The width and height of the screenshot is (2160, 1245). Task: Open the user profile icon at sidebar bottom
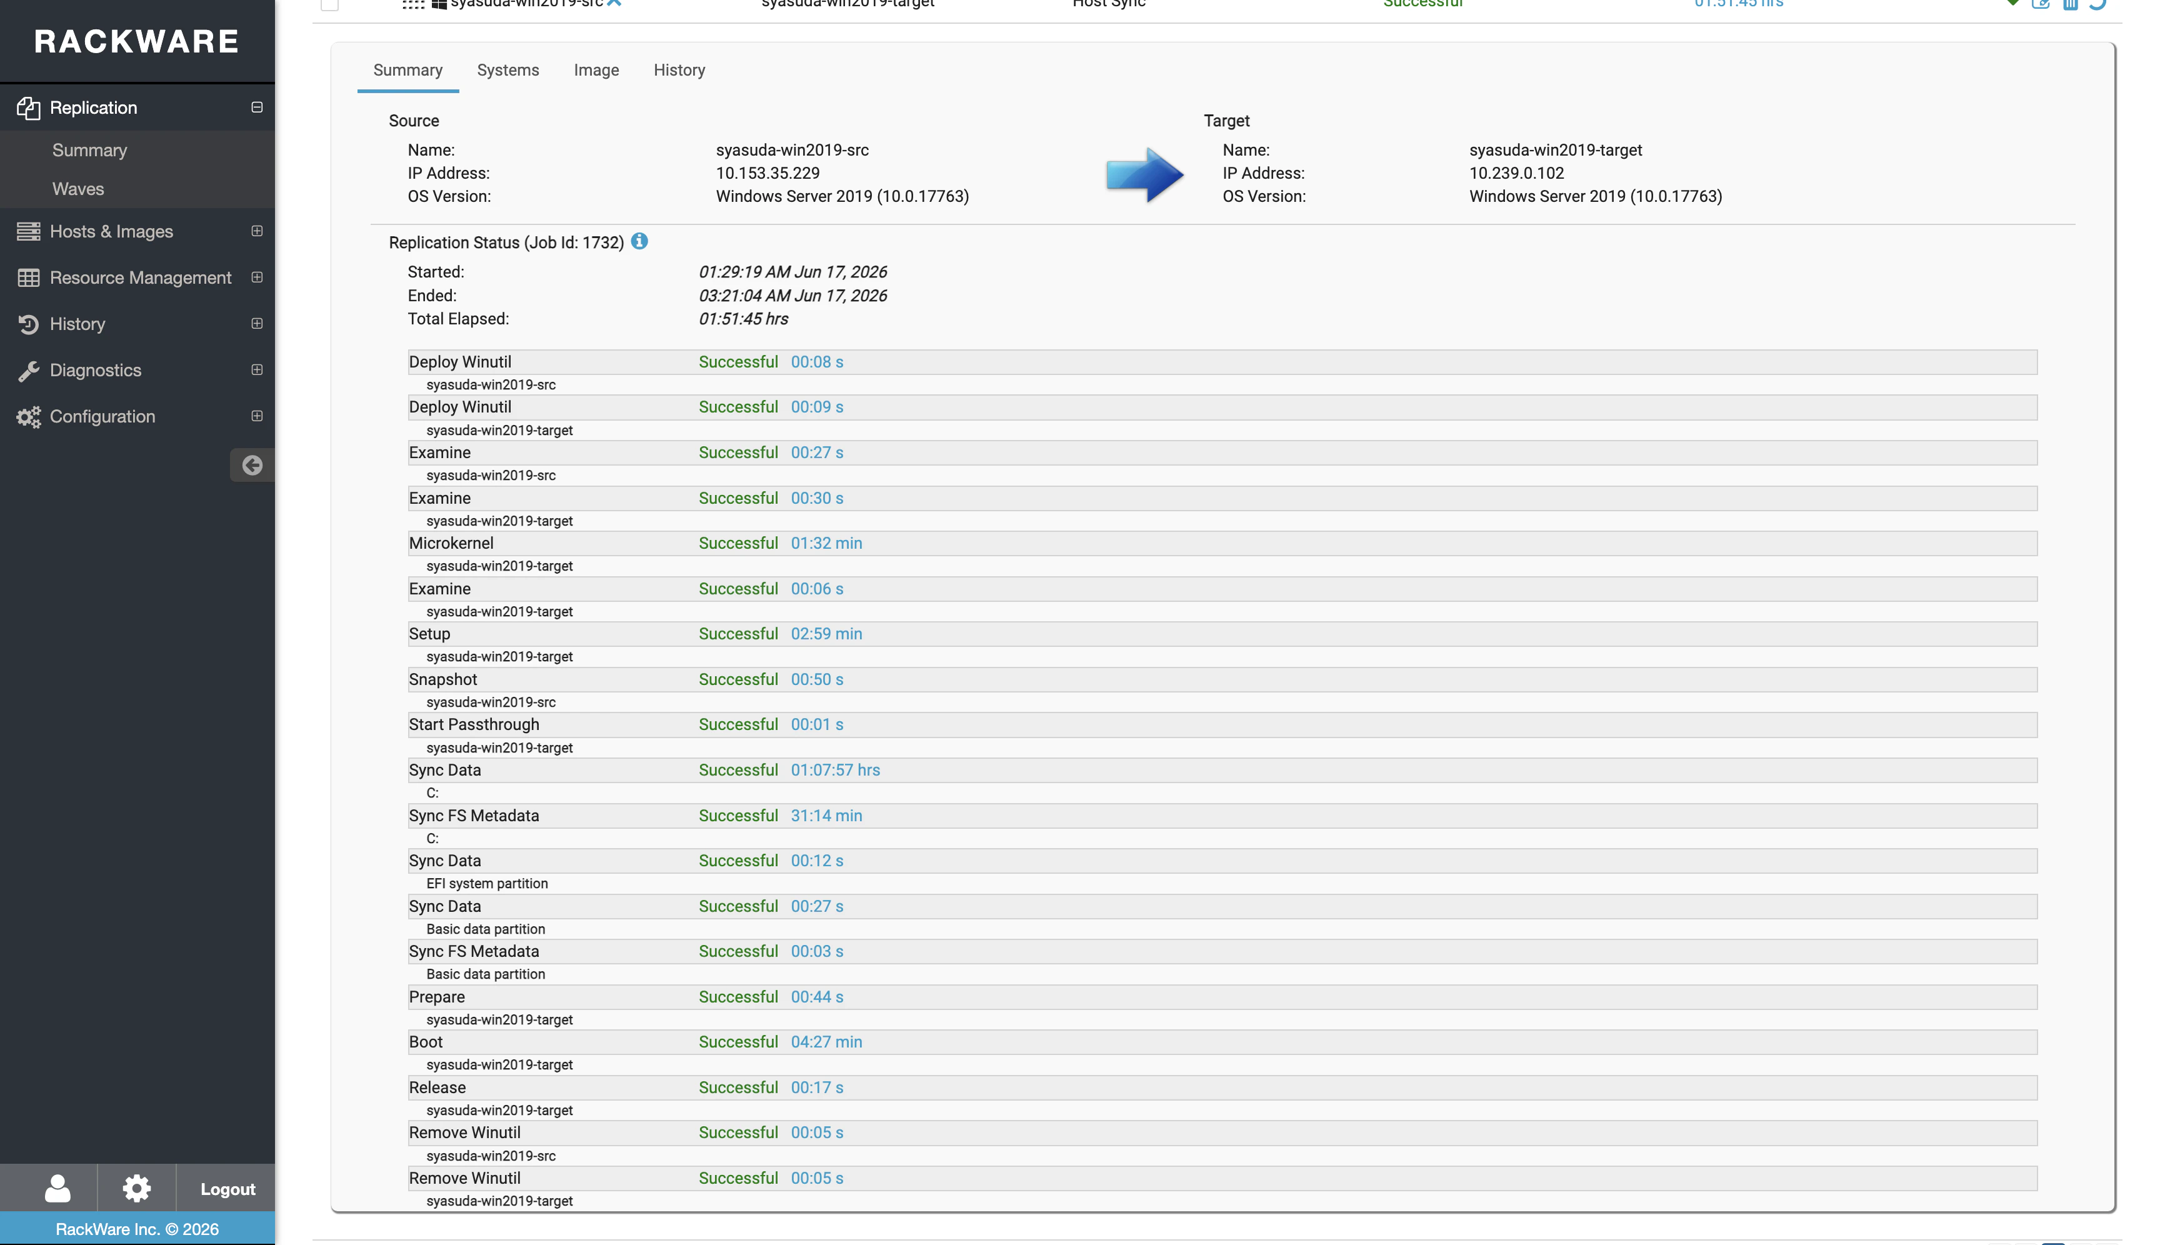[x=57, y=1189]
